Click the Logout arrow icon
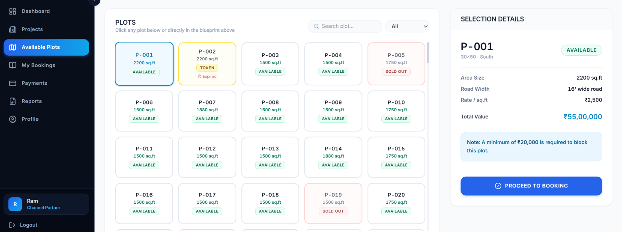Image resolution: width=622 pixels, height=232 pixels. click(x=12, y=225)
